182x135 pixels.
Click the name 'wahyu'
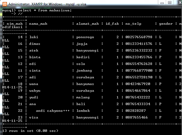point(35,91)
